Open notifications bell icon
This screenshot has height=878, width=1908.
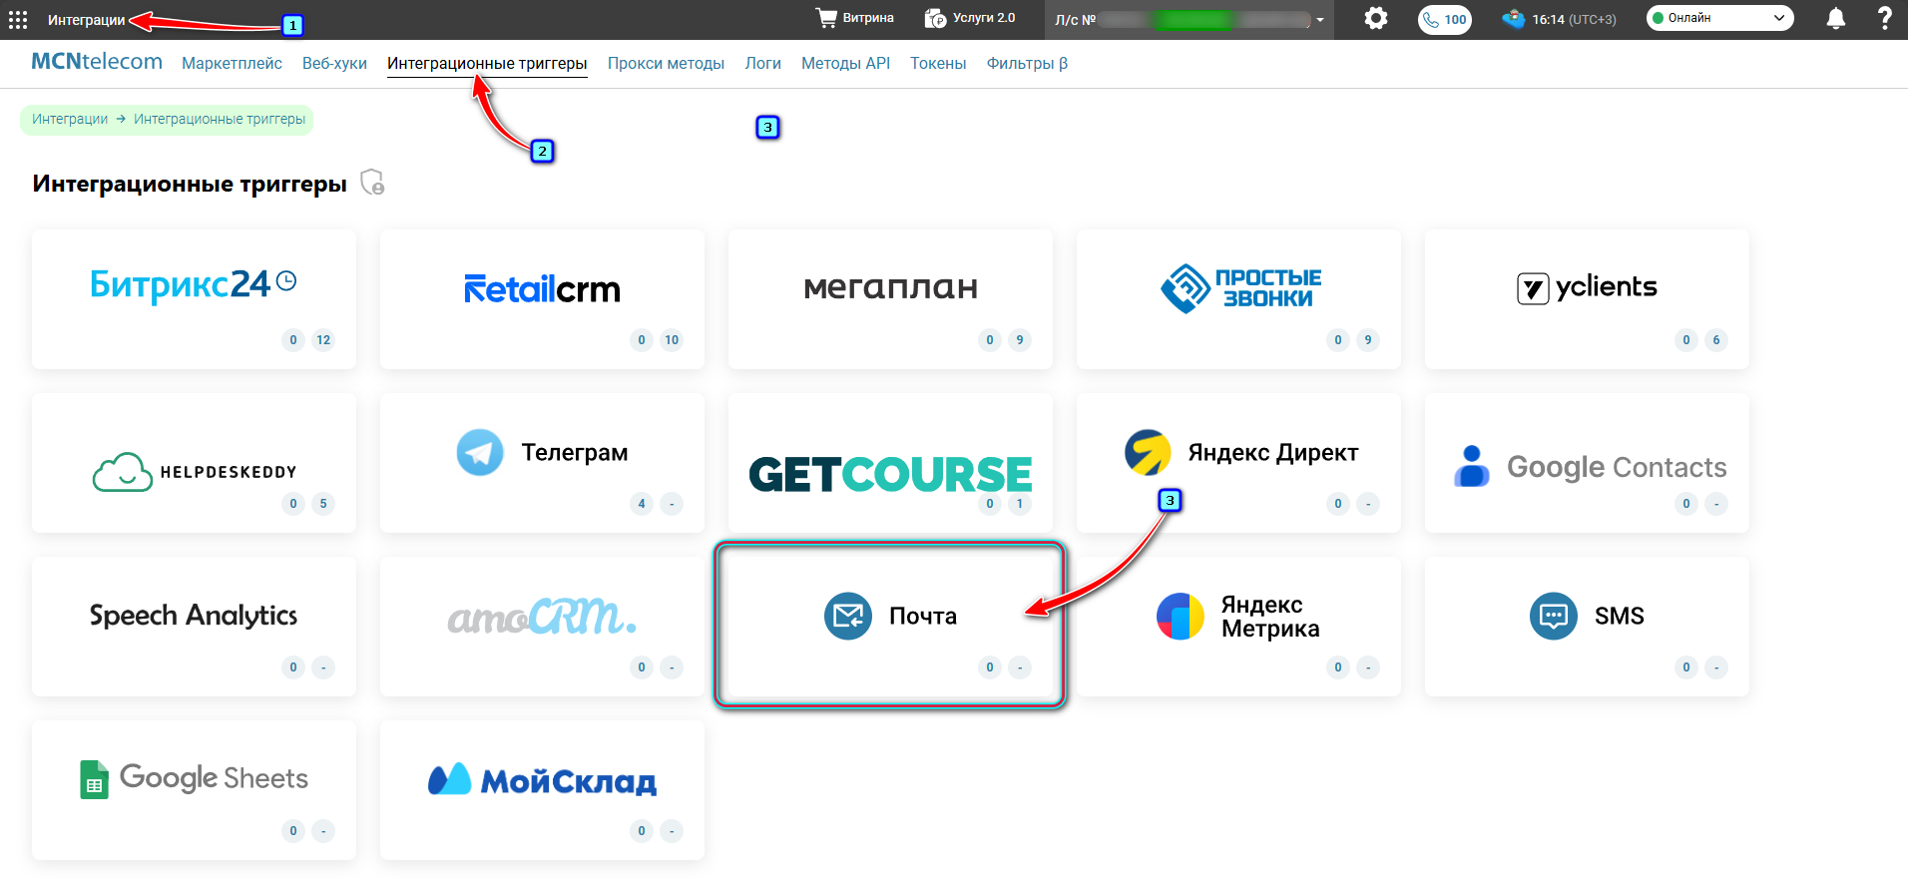point(1836,19)
